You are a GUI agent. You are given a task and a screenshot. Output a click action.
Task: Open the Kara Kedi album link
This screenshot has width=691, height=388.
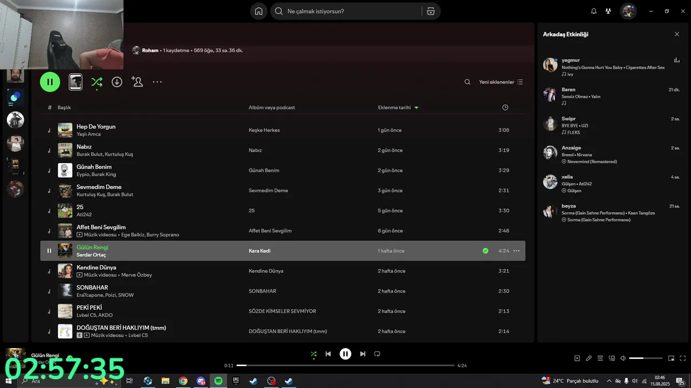[x=260, y=251]
